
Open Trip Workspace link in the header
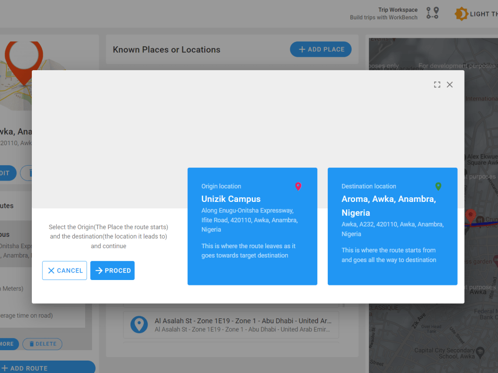(x=383, y=13)
